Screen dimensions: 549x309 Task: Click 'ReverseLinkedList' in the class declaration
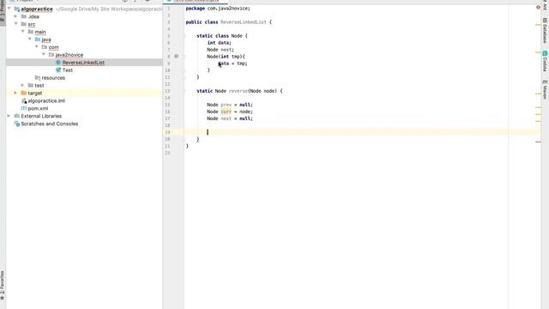coord(244,22)
